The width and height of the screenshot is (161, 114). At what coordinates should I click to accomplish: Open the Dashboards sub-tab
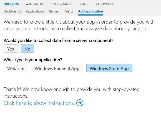12,11
